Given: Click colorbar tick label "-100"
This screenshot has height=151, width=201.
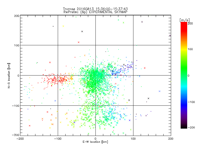Looking at the screenshot, I should (191, 102).
